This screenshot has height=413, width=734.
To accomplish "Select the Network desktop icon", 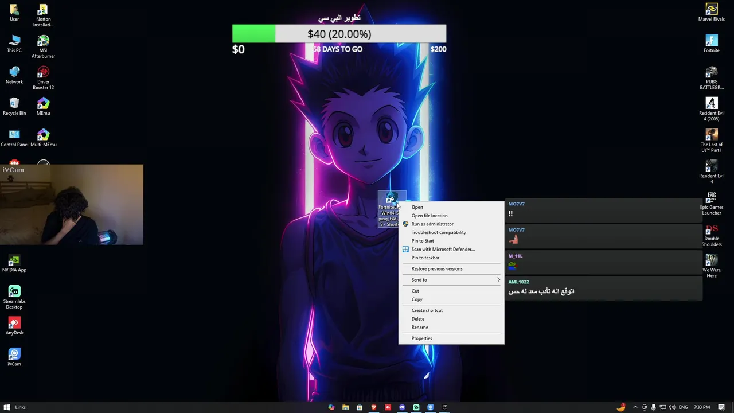I will [14, 75].
